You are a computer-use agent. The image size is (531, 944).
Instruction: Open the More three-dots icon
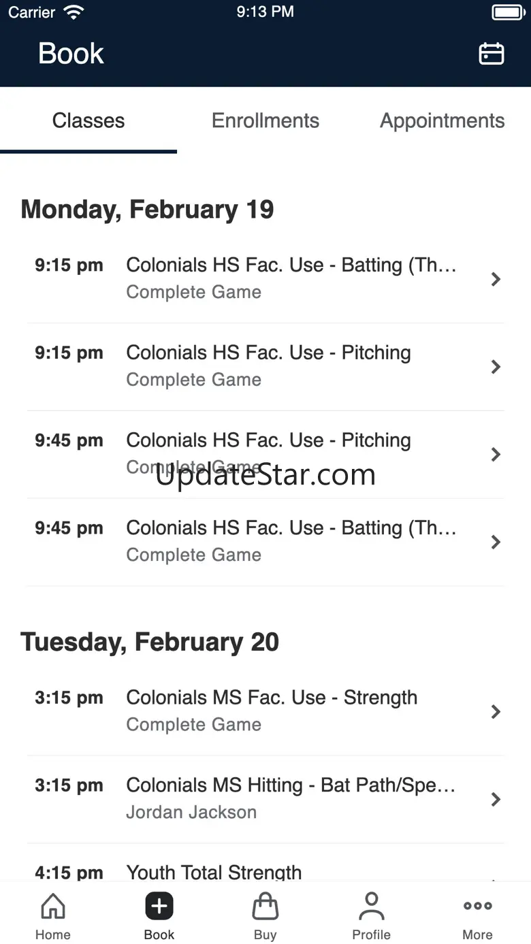pos(478,906)
